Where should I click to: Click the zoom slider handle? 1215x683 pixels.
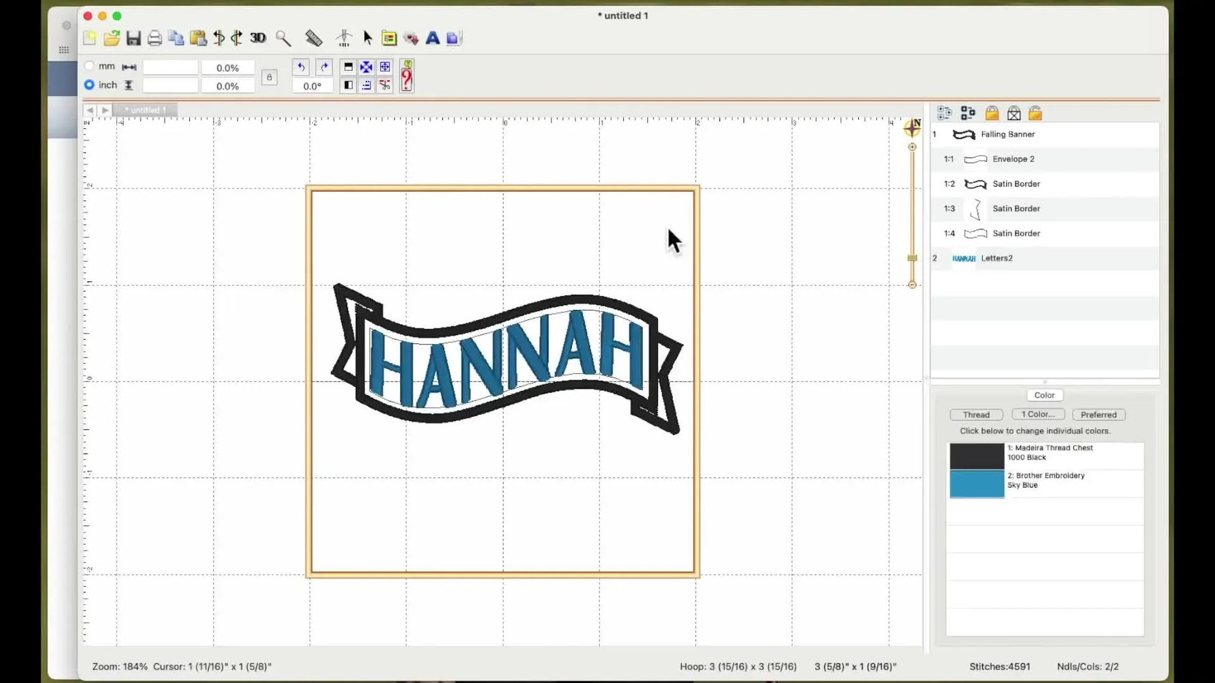pos(912,258)
